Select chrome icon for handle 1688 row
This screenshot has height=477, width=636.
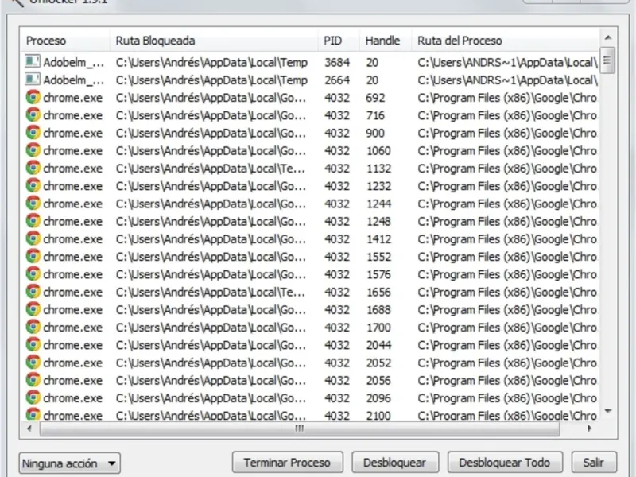pyautogui.click(x=33, y=309)
